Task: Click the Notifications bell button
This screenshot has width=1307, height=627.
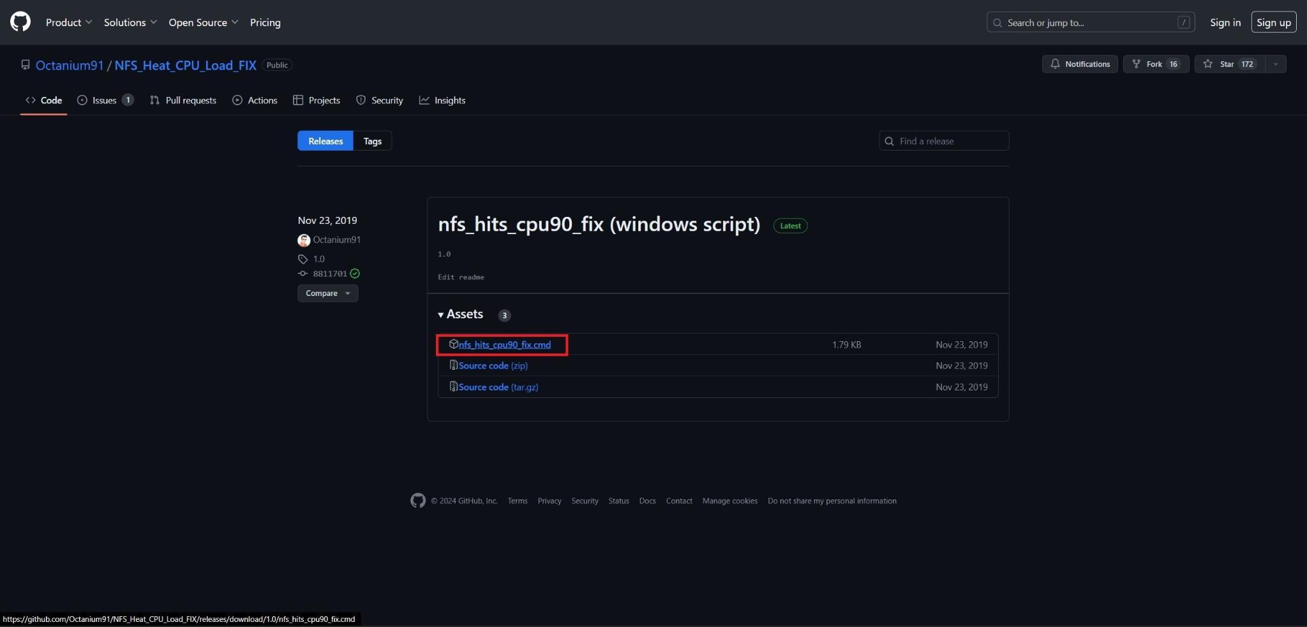Action: click(1080, 64)
